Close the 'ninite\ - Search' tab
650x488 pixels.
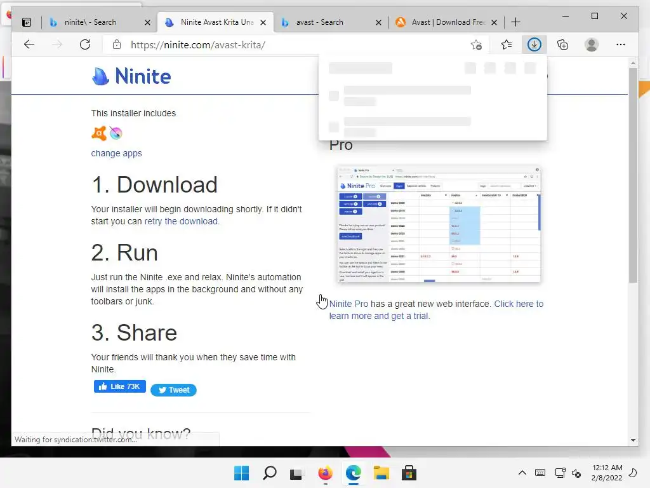pyautogui.click(x=147, y=22)
